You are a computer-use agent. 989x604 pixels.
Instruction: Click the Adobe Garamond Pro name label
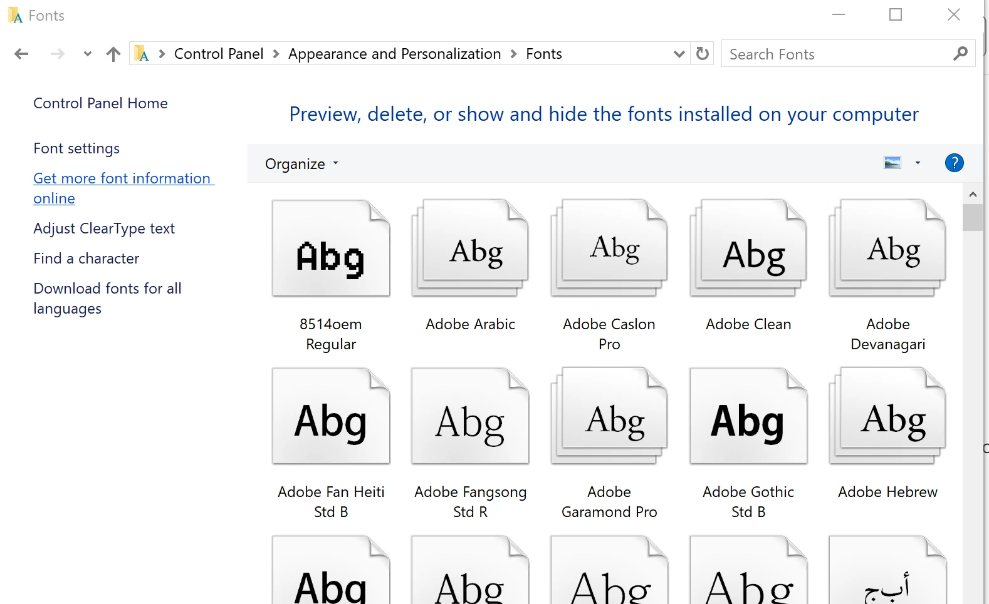609,502
